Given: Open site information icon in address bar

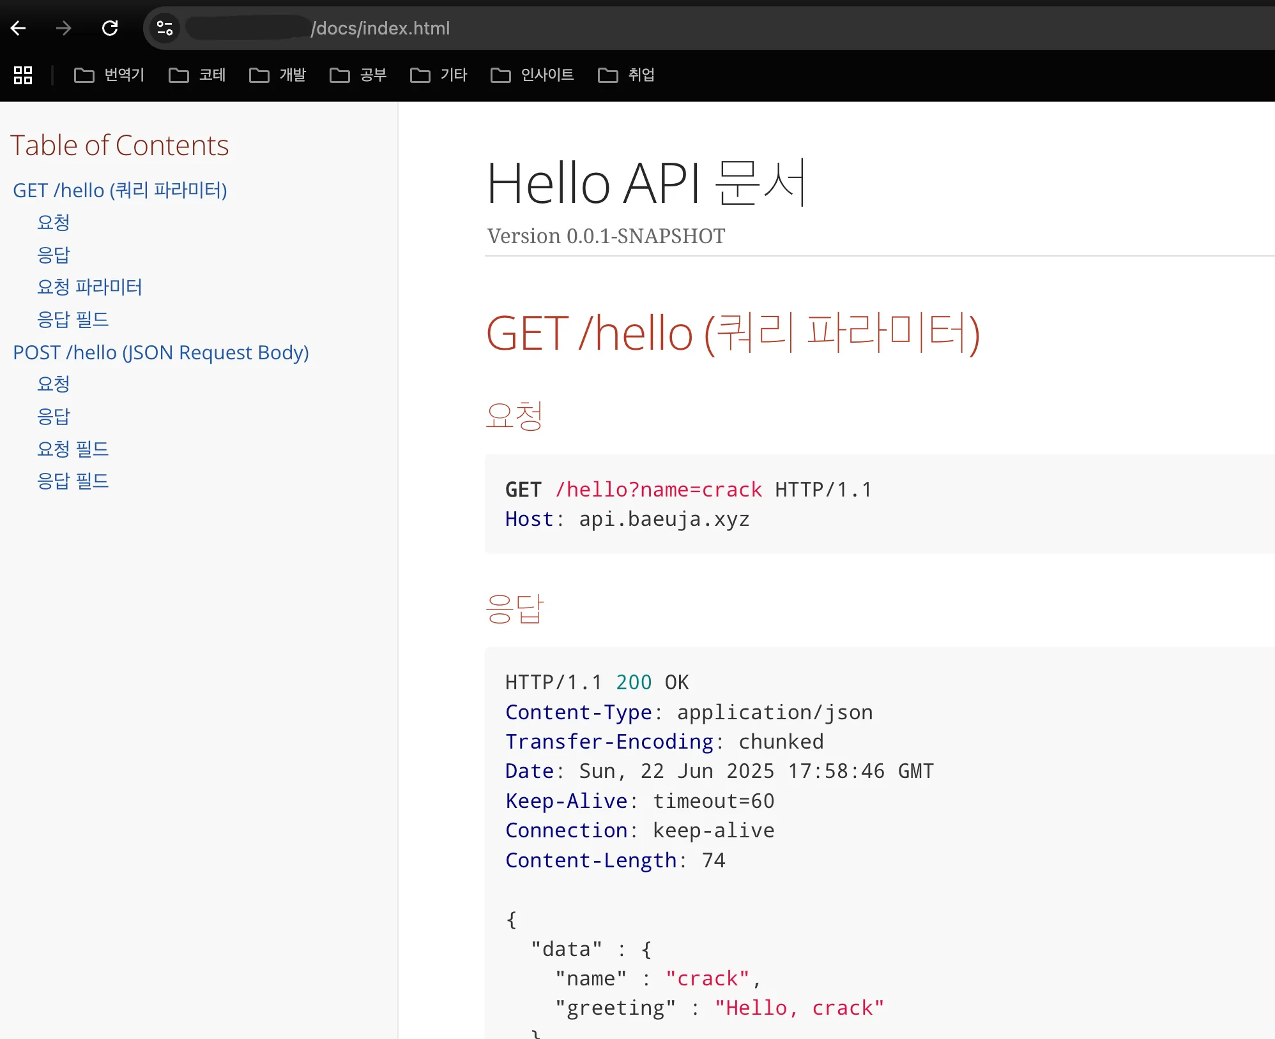Looking at the screenshot, I should tap(165, 28).
